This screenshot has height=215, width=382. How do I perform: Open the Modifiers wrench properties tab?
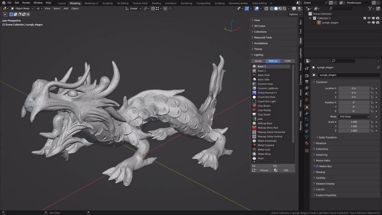coord(307,113)
